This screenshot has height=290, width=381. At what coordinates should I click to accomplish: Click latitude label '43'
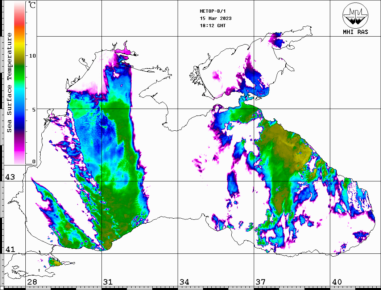pos(10,177)
